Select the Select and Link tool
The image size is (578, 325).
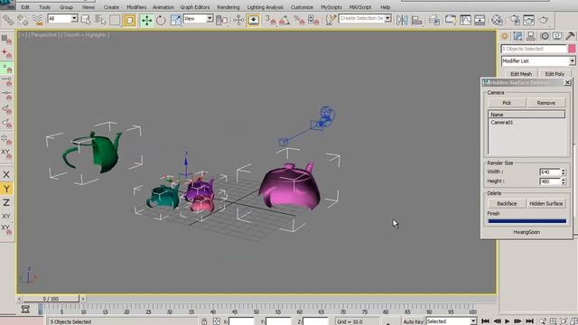click(x=8, y=20)
